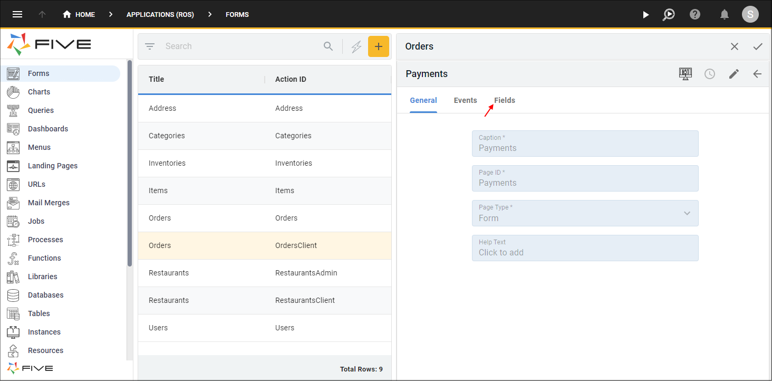Cancel Orders editing with X icon
The image size is (772, 381).
pos(735,46)
